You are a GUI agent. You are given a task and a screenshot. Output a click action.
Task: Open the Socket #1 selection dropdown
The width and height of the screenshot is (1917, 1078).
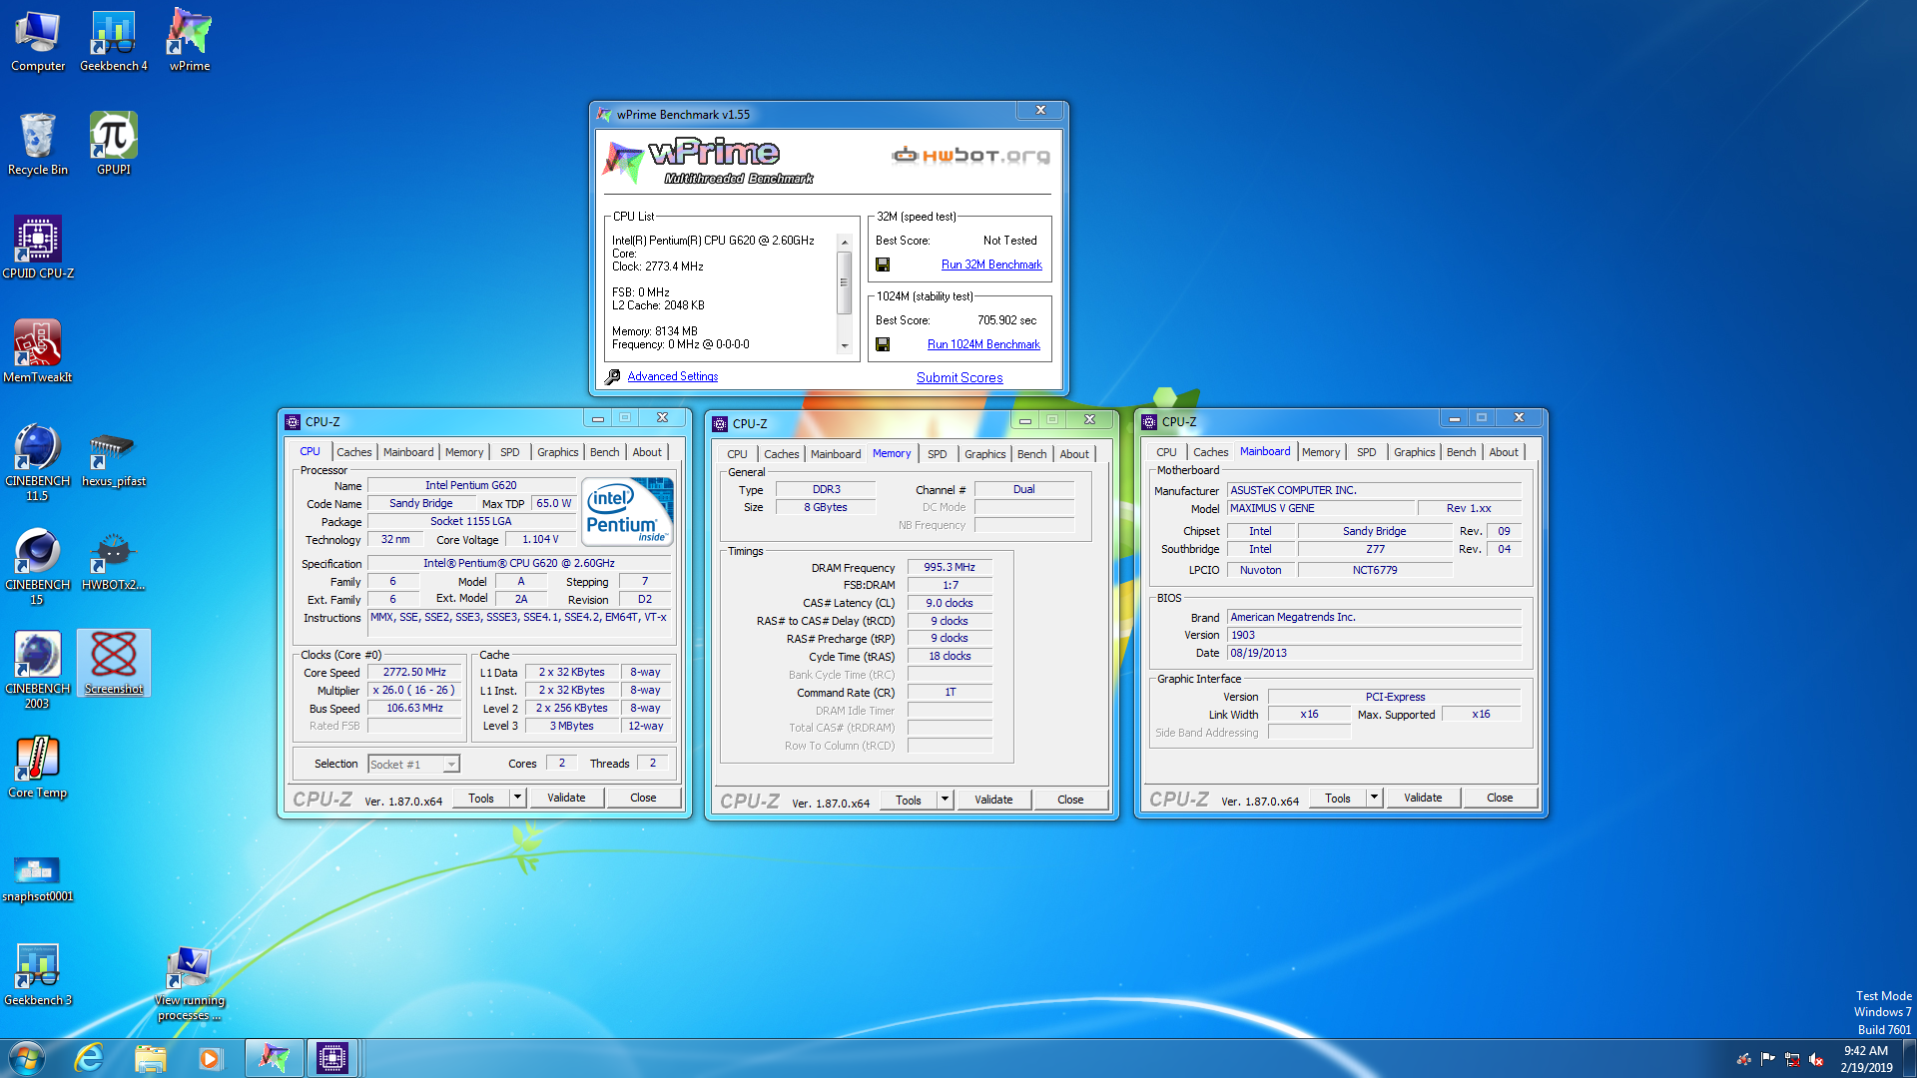pos(413,765)
